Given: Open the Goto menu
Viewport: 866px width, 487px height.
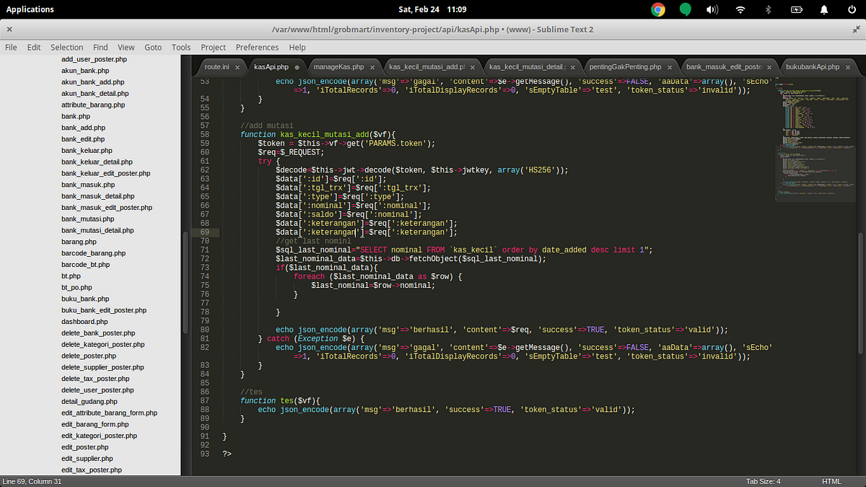Looking at the screenshot, I should pyautogui.click(x=153, y=47).
